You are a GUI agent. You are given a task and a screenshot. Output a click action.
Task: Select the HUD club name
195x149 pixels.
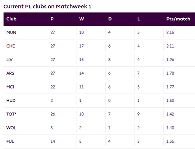[11, 101]
